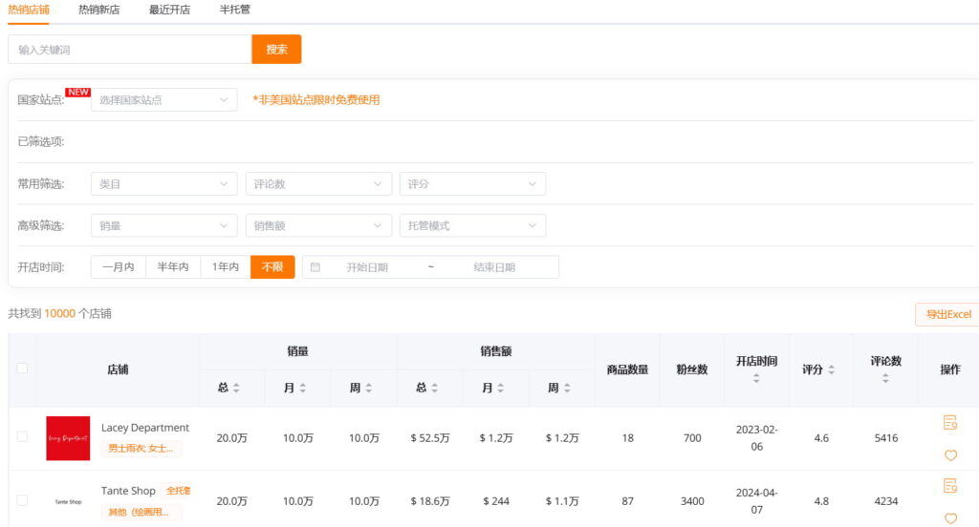The width and height of the screenshot is (979, 527).
Task: Click opening date 2024-04-07
Action: (757, 501)
